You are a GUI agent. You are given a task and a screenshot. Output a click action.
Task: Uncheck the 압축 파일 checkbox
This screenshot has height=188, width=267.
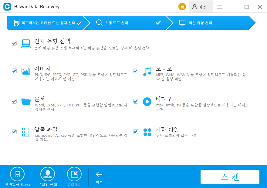point(14,132)
